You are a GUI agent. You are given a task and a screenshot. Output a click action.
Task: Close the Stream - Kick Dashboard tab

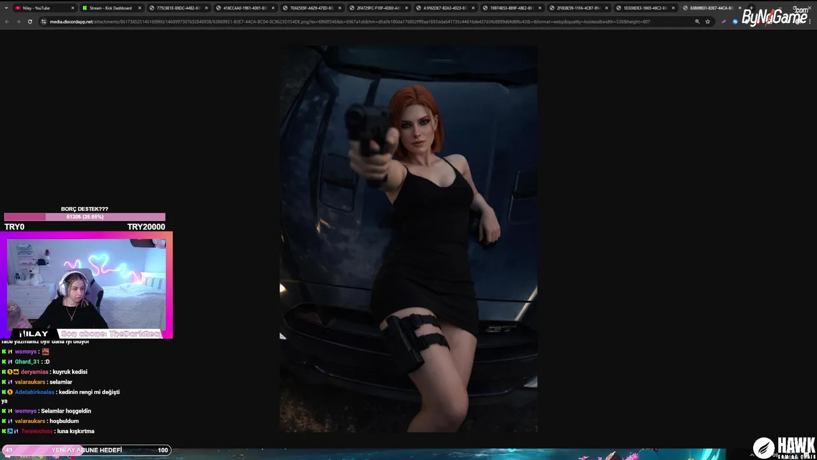139,8
